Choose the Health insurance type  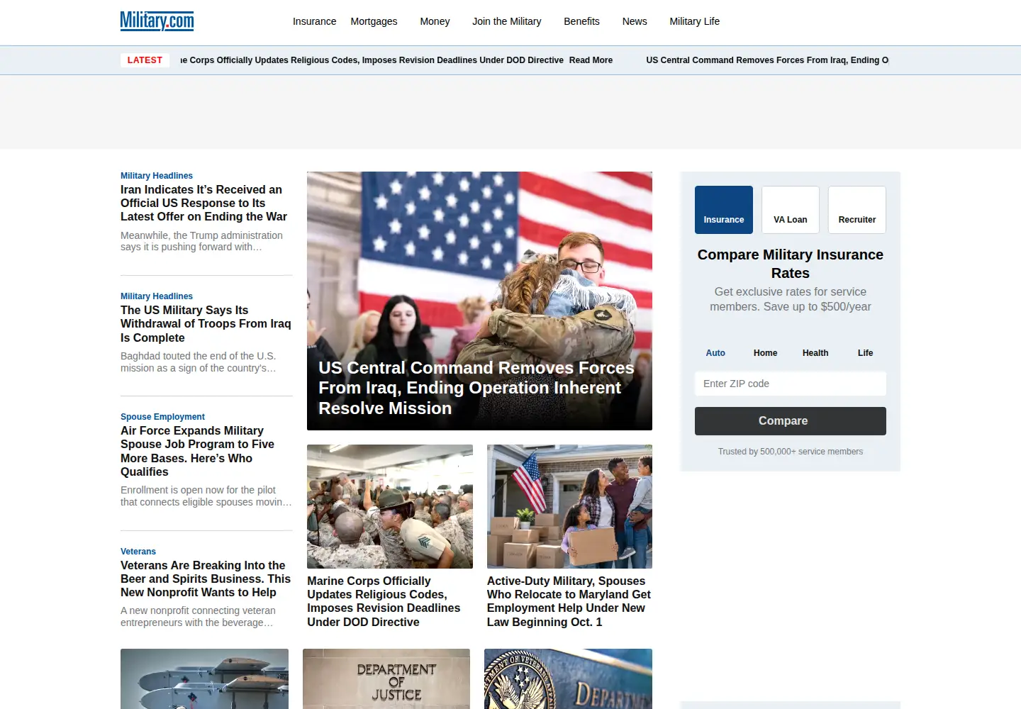[x=815, y=353]
